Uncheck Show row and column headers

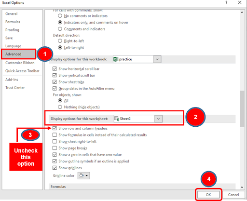click(x=55, y=128)
